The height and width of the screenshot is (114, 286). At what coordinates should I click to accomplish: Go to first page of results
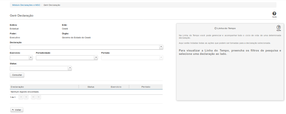pyautogui.click(x=21, y=97)
